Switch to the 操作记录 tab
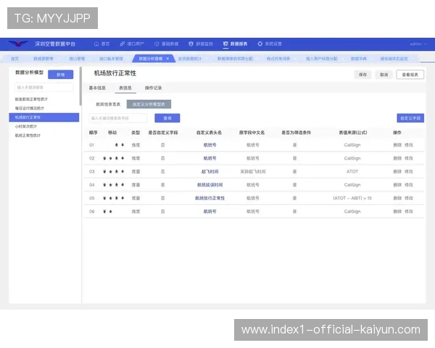The image size is (435, 348). 153,88
